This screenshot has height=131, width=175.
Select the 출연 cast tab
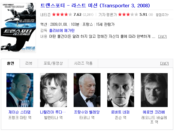tap(11, 63)
